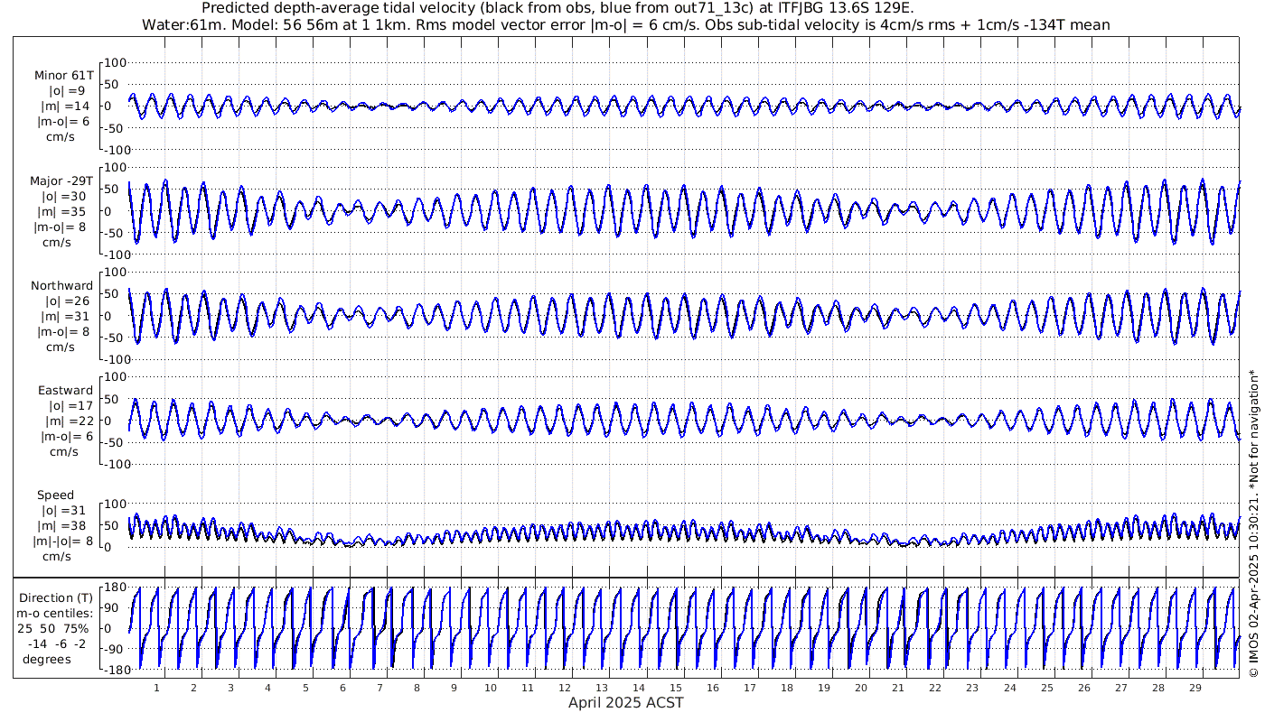1265x722 pixels.
Task: Select the day "25" date-axis label
Action: pyautogui.click(x=1046, y=688)
